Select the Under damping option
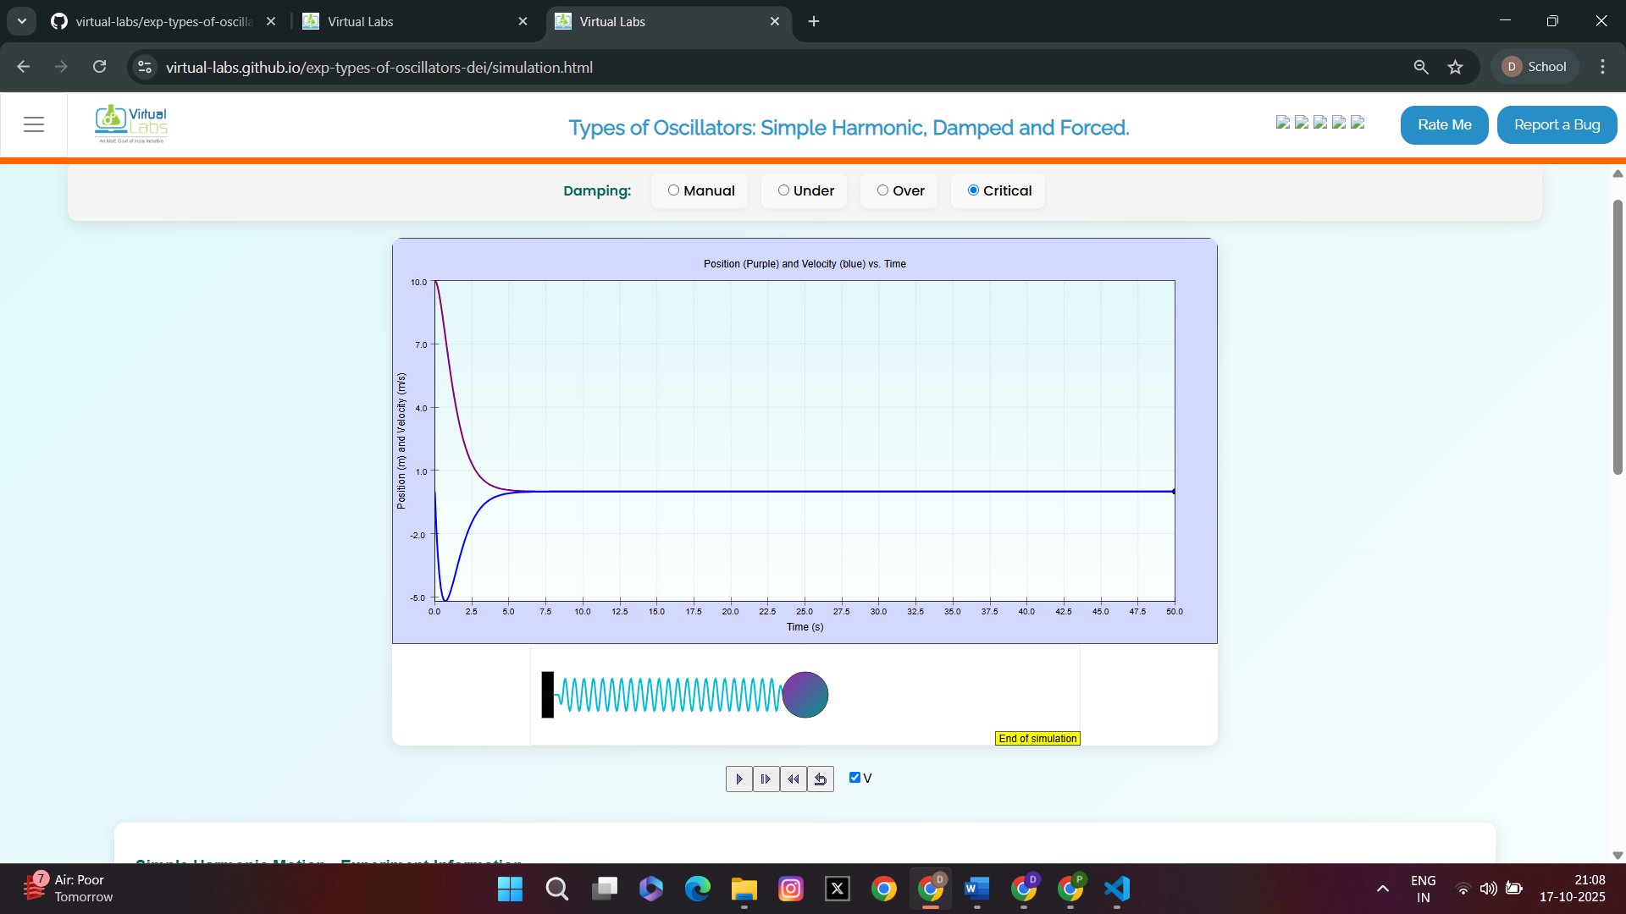Image resolution: width=1626 pixels, height=914 pixels. click(784, 190)
